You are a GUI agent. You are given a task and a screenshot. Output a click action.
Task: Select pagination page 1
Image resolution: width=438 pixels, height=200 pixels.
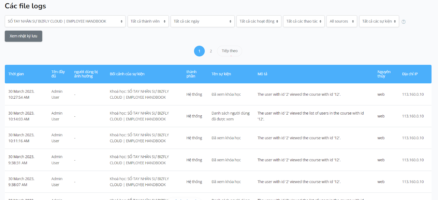pyautogui.click(x=199, y=51)
